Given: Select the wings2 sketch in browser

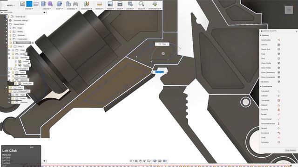Looking at the screenshot, I should pos(26,61).
